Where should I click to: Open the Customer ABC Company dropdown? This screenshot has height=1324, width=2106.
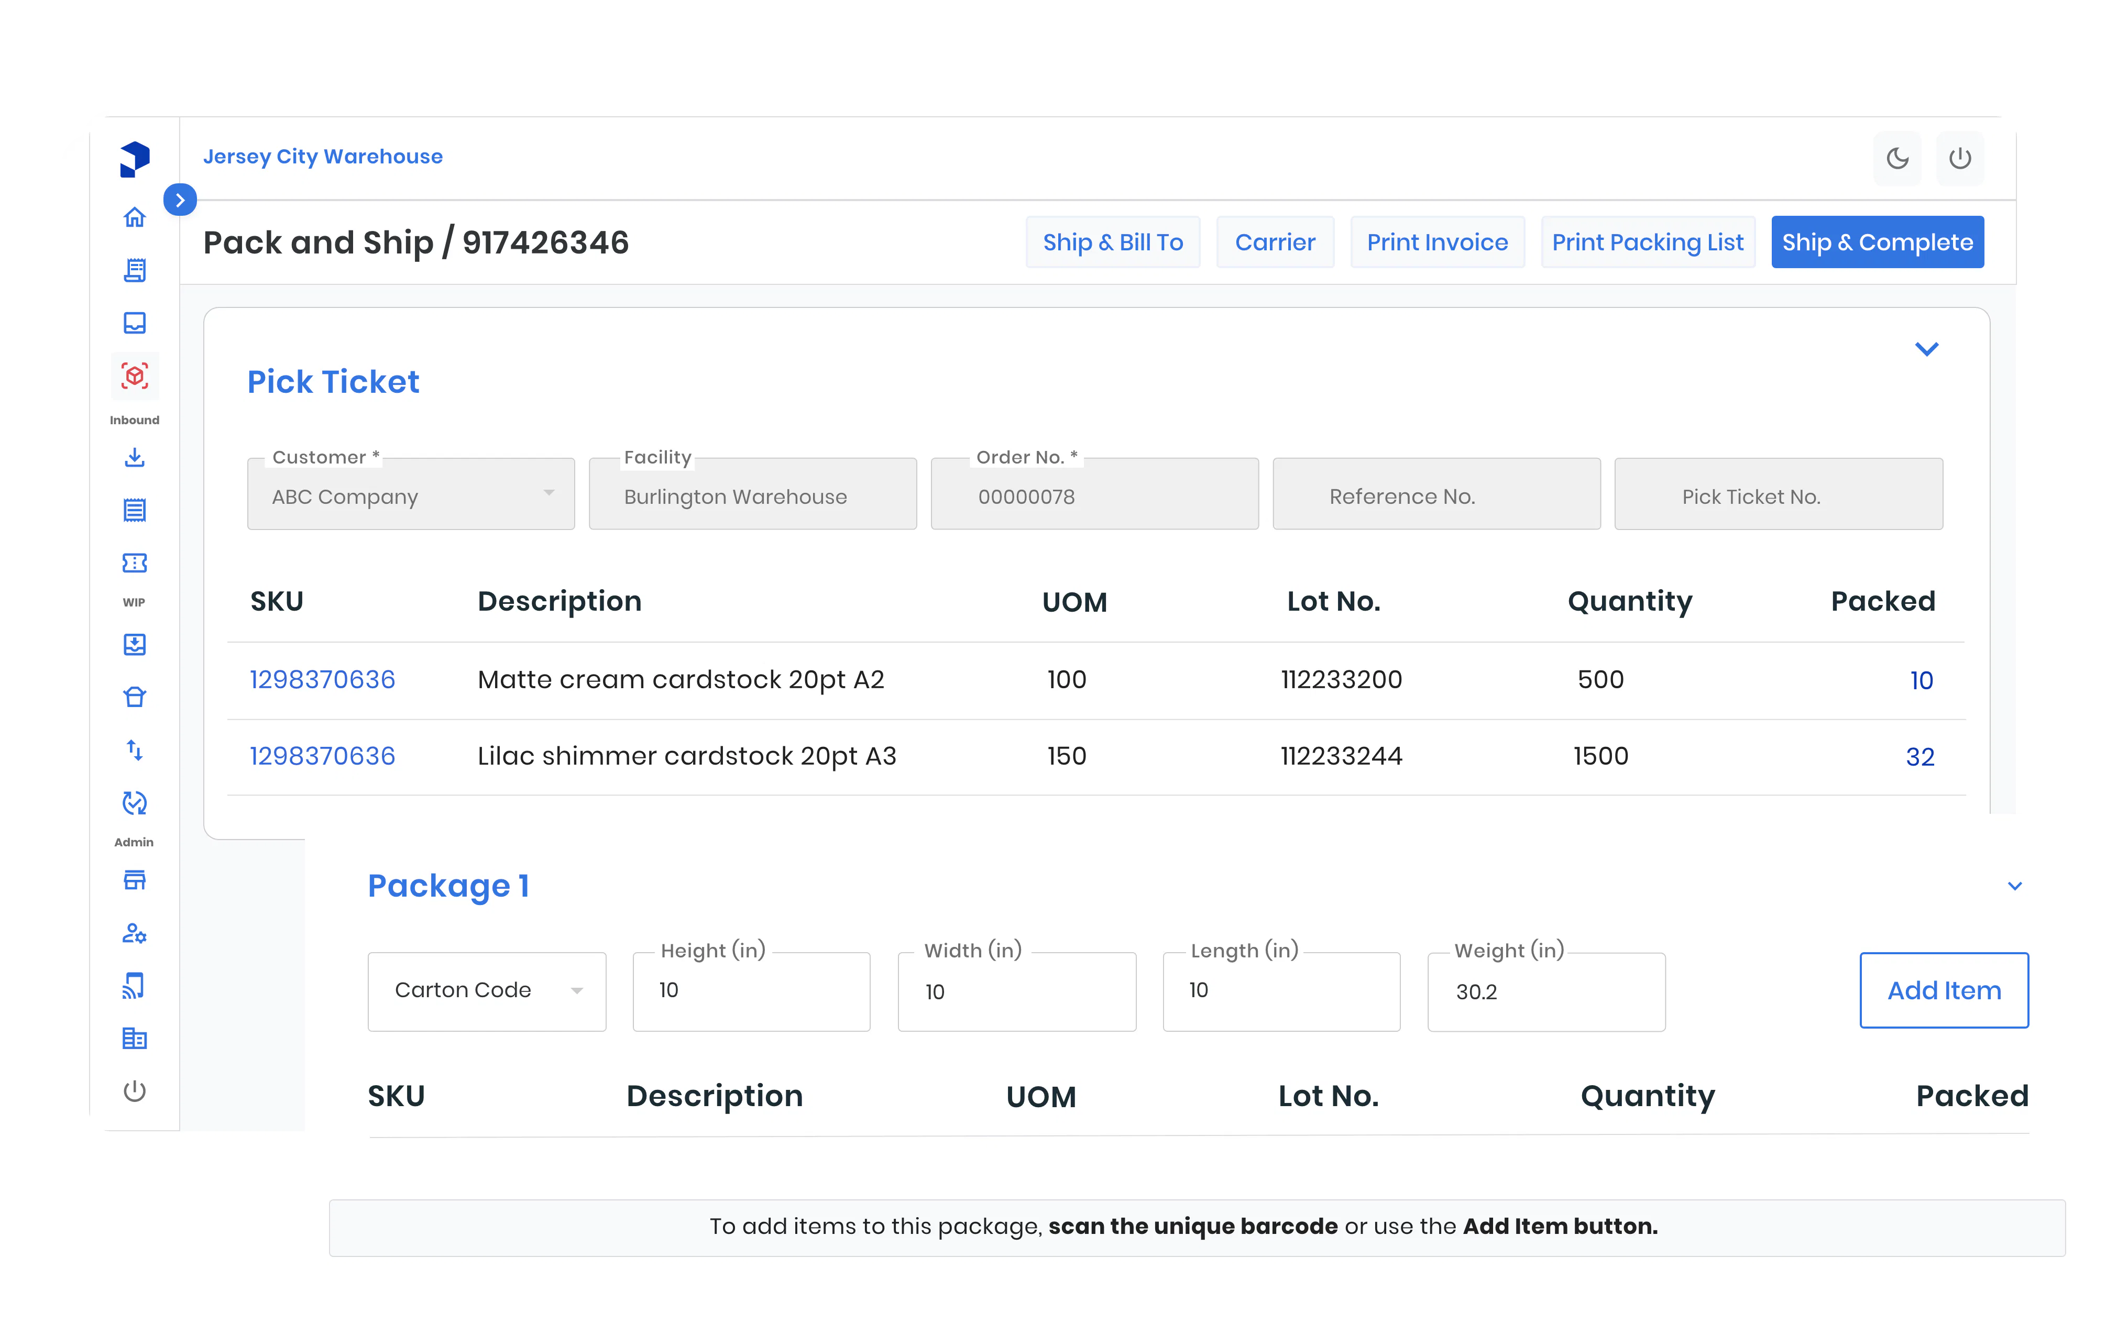point(410,495)
